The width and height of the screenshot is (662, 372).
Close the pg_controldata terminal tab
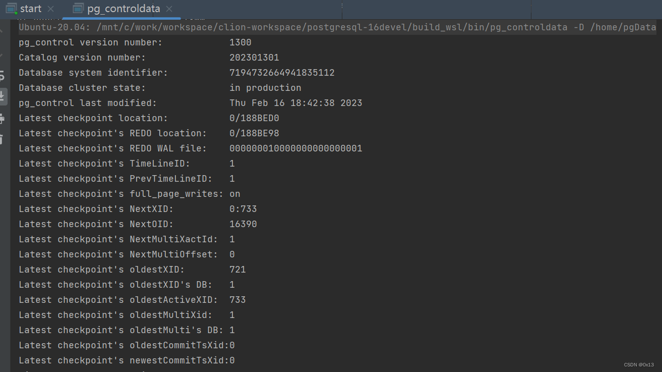point(168,9)
